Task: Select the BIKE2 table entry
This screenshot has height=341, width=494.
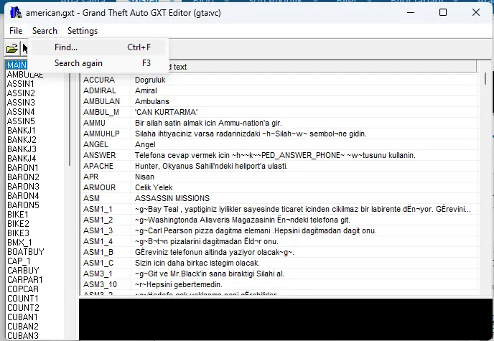Action: (x=18, y=224)
